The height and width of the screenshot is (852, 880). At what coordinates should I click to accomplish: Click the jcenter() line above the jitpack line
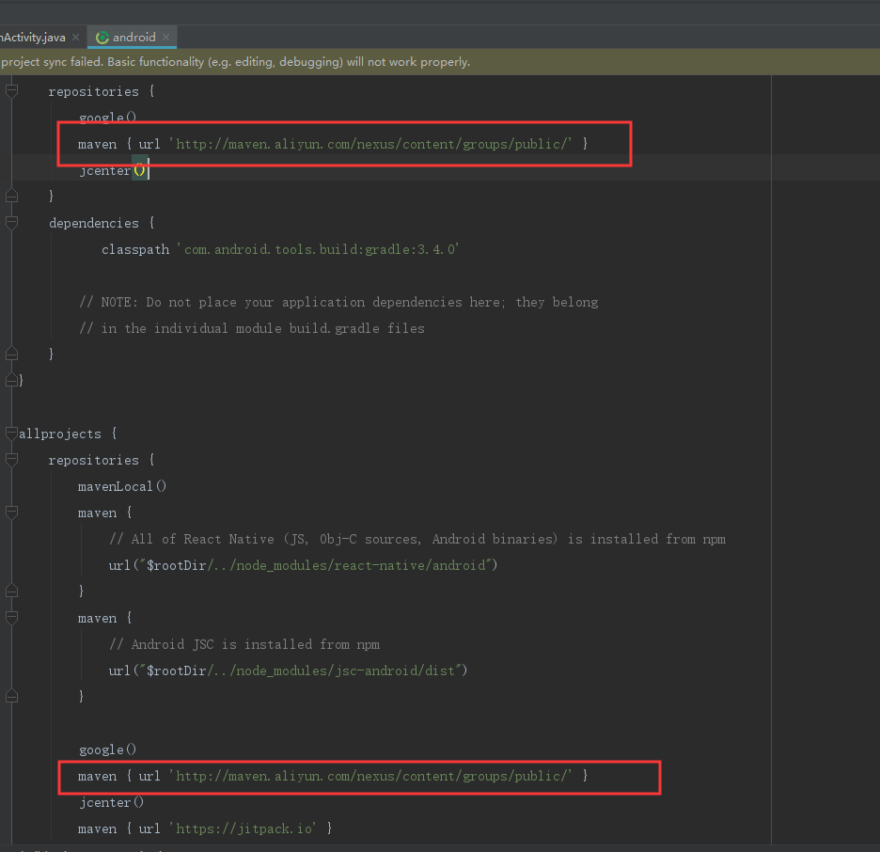[x=112, y=802]
